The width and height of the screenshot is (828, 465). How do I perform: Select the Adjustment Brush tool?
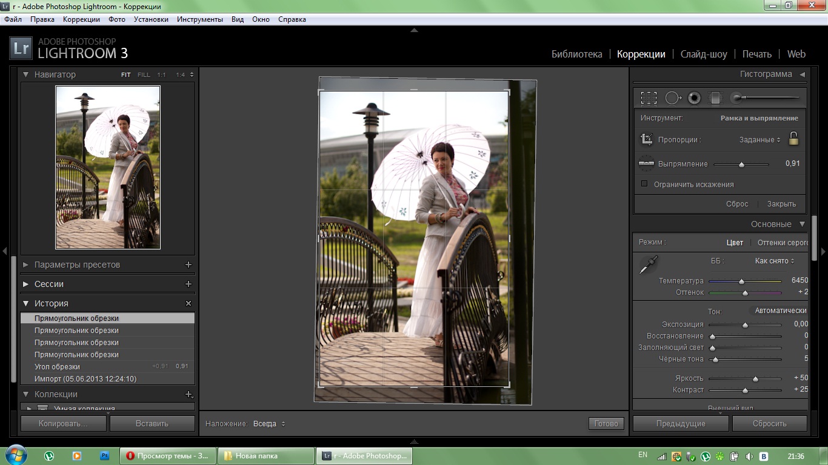tap(738, 97)
